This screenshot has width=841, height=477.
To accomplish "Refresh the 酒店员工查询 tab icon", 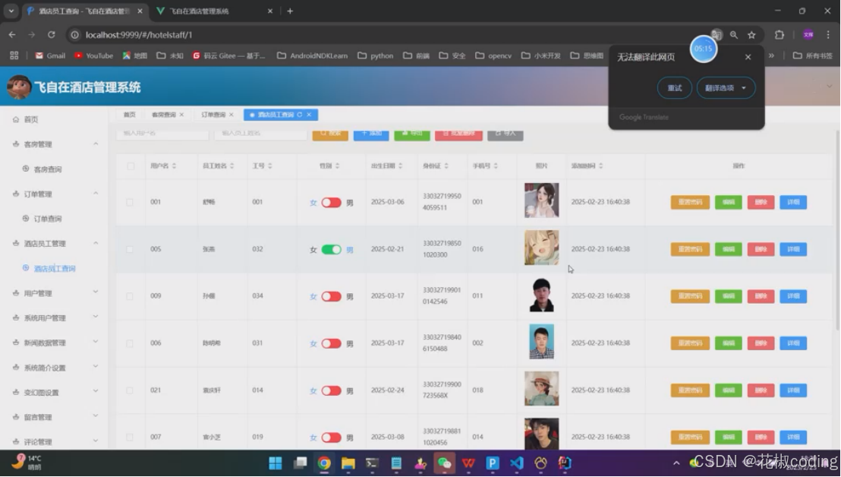I will 299,115.
